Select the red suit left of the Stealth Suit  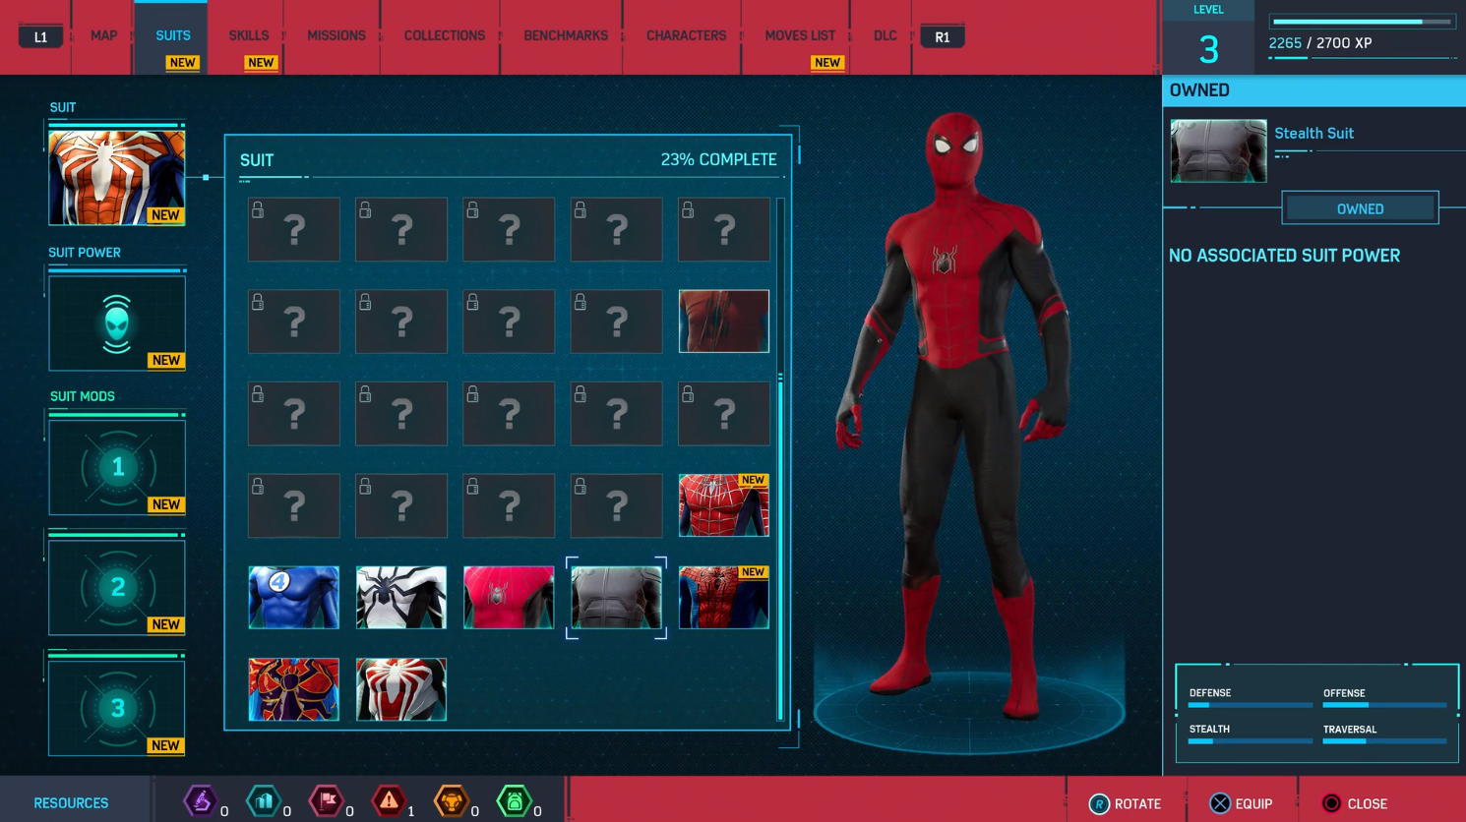[x=509, y=598]
